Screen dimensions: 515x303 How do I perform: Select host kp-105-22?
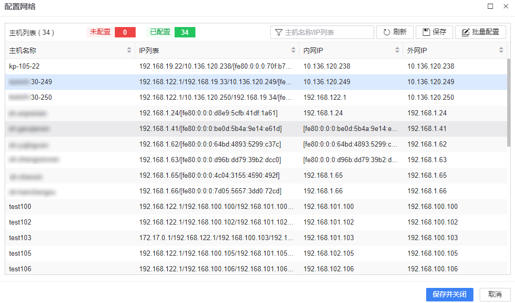click(x=24, y=67)
